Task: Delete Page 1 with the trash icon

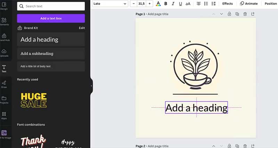Action: pyautogui.click(x=245, y=14)
